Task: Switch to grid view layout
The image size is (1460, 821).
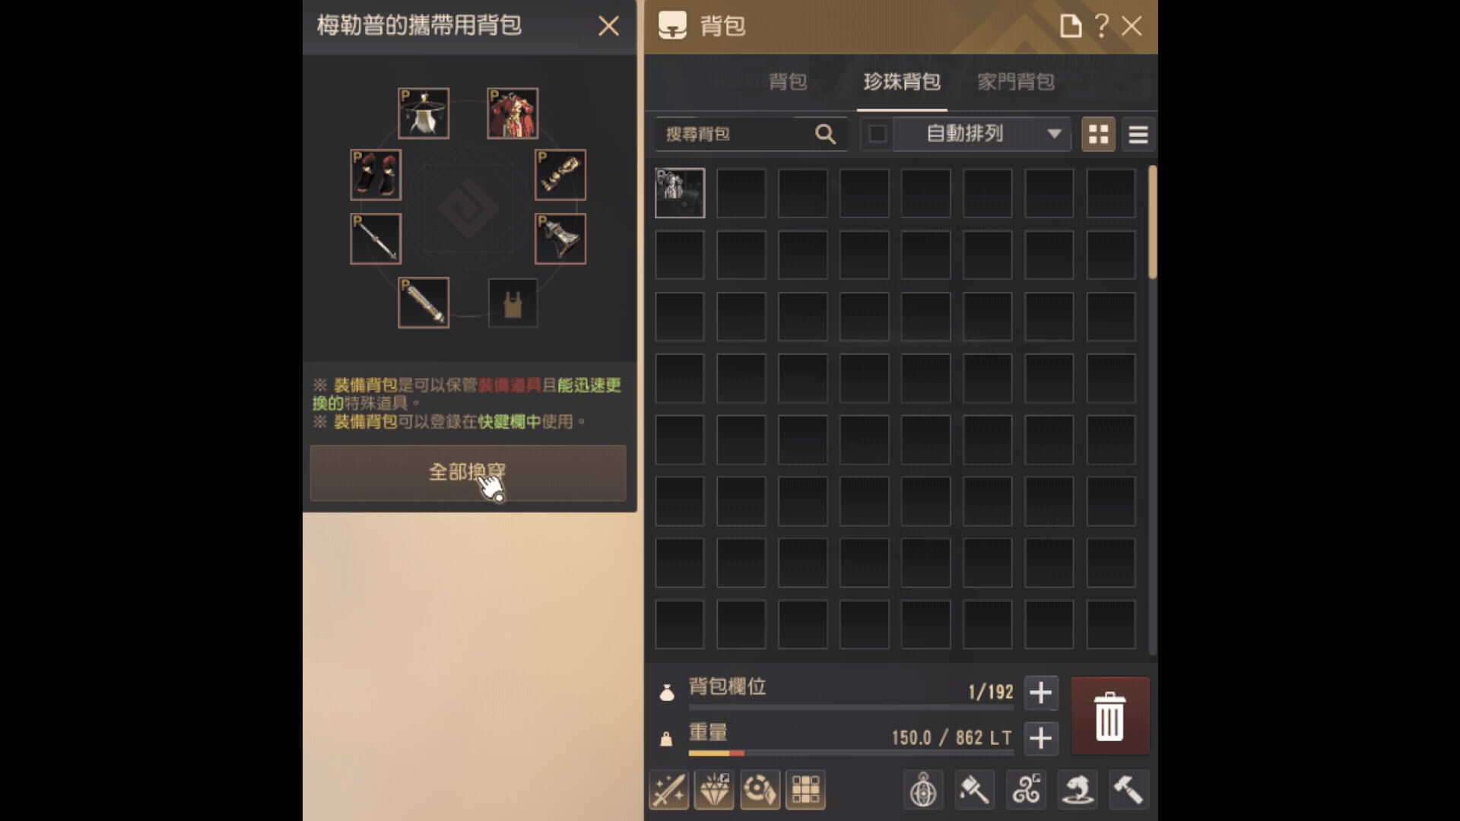Action: click(1098, 135)
